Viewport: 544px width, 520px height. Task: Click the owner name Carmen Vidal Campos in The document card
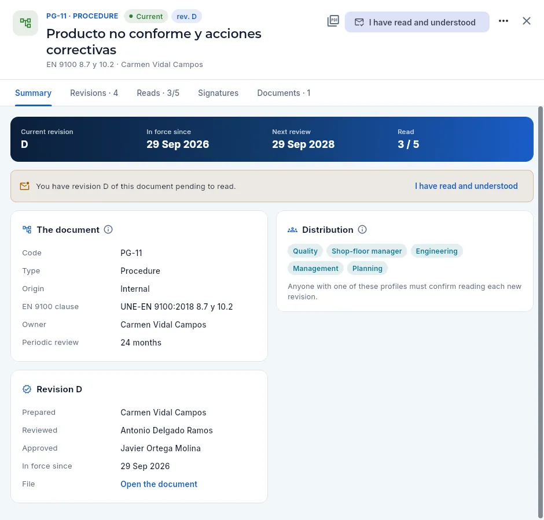tap(163, 325)
